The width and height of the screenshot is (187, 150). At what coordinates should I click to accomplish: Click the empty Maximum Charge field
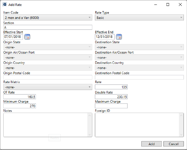111,106
